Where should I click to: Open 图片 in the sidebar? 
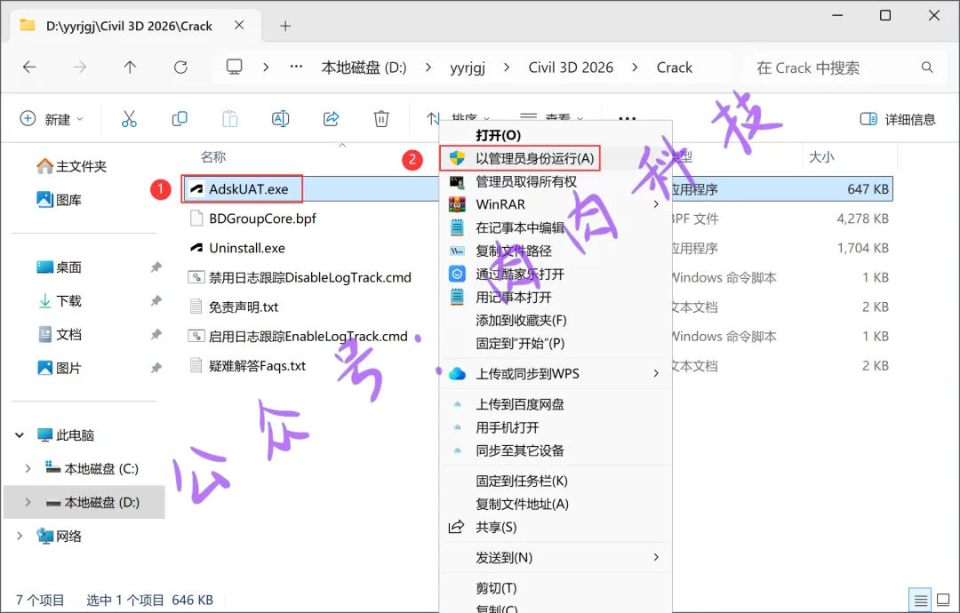click(60, 369)
